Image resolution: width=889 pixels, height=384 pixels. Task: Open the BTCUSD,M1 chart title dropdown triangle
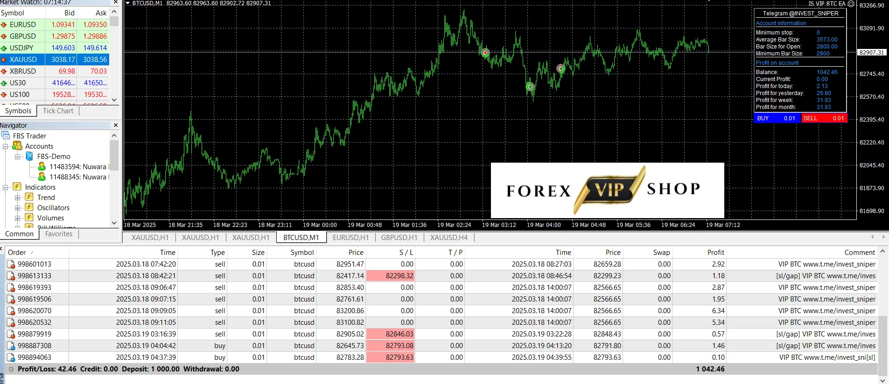coord(128,3)
